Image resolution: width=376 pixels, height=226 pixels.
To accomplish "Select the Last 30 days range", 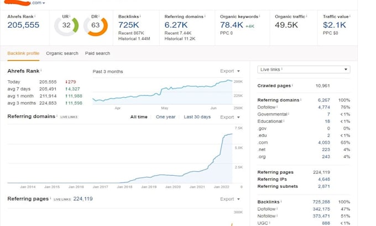I will pyautogui.click(x=197, y=117).
